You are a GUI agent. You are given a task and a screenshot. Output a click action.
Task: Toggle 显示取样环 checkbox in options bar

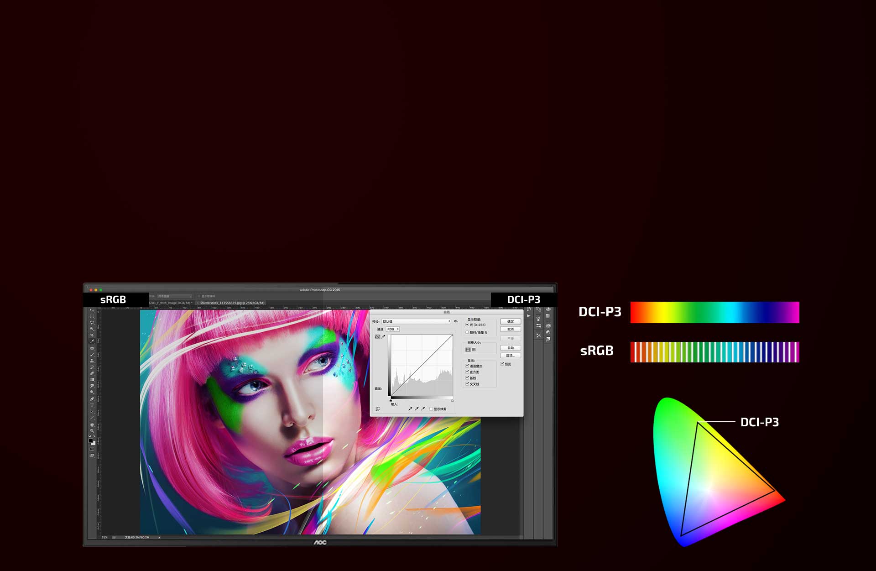coord(198,296)
